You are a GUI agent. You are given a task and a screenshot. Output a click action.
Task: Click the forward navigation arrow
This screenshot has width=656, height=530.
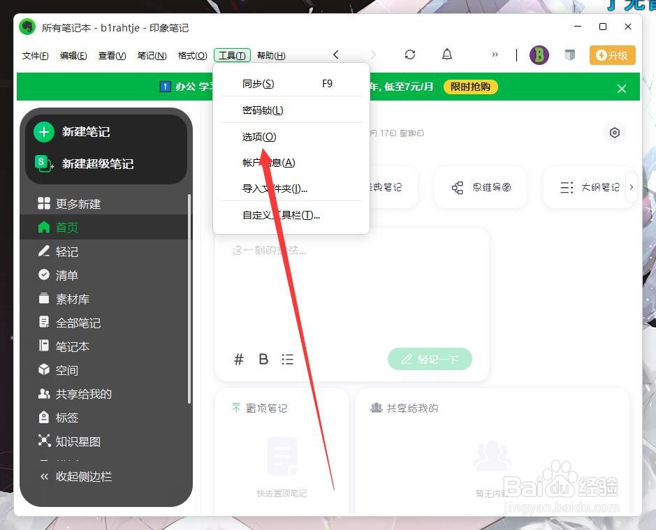(373, 54)
